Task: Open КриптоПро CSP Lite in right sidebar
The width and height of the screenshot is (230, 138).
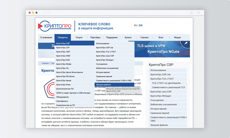Action: (x=168, y=75)
